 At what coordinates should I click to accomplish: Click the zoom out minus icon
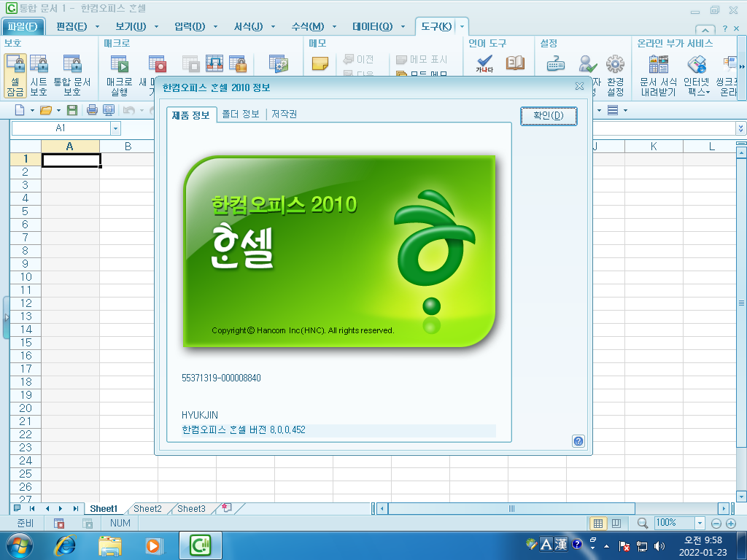[x=716, y=524]
